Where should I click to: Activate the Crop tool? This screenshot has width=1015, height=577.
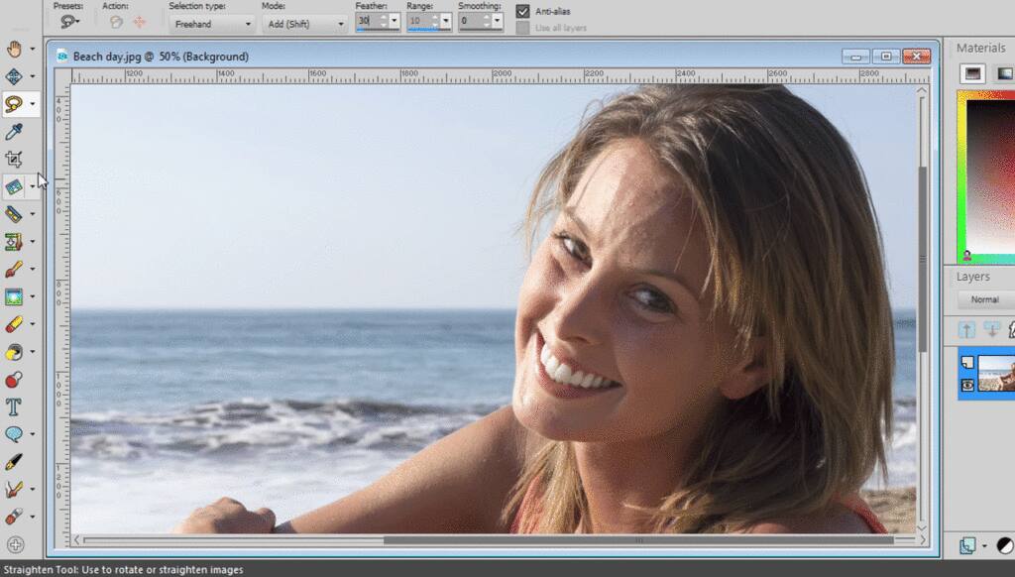coord(14,159)
